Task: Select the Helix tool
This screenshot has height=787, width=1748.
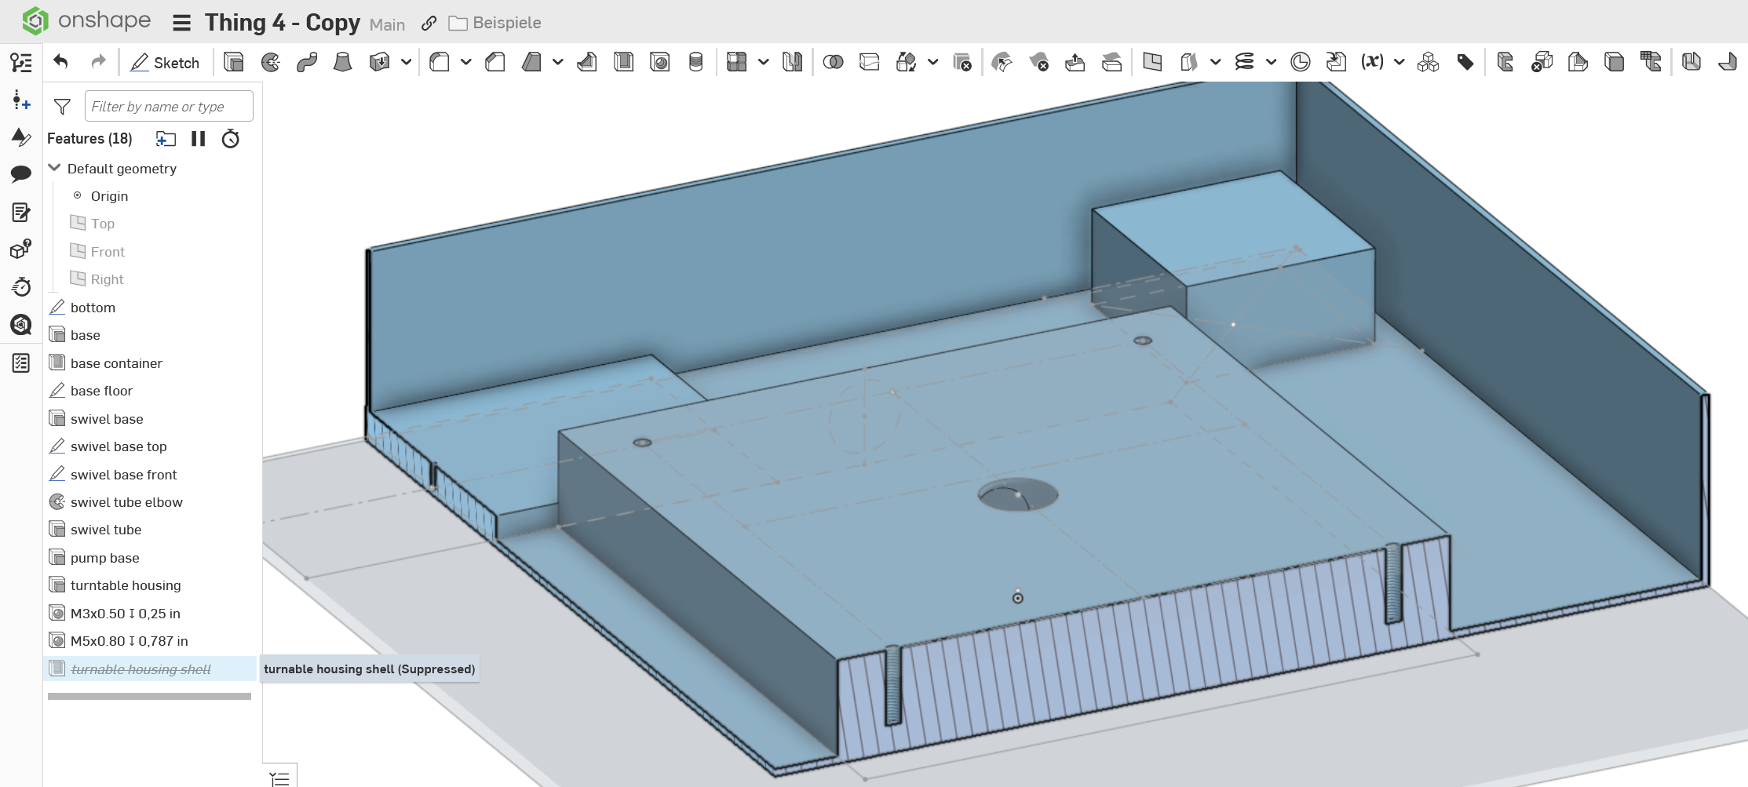Action: pyautogui.click(x=1244, y=62)
